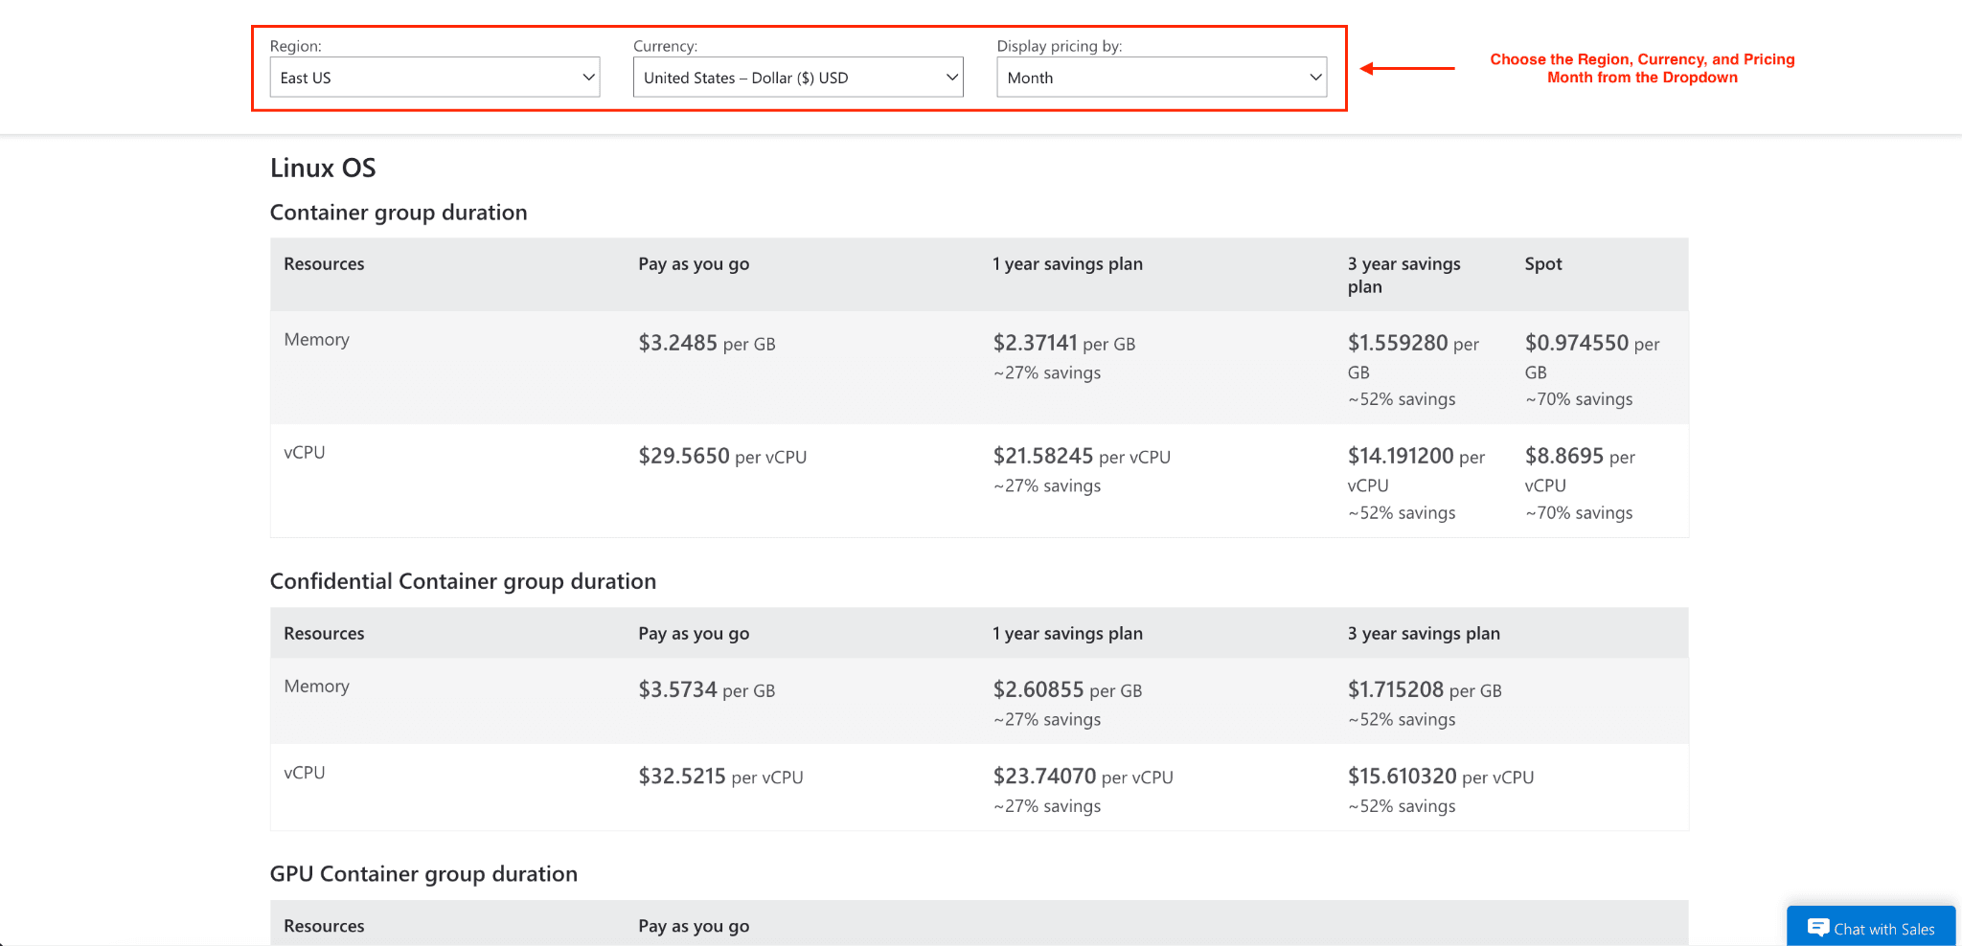Click the pricing period dropdown chevron arrow

coord(1316,78)
